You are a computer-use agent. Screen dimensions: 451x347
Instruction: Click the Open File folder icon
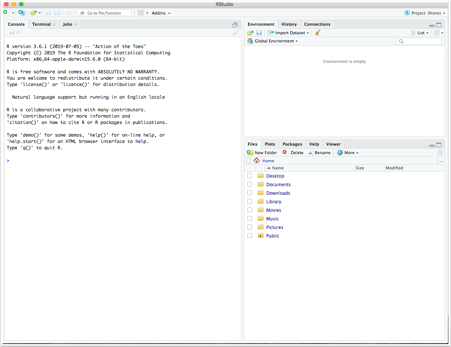pyautogui.click(x=33, y=13)
